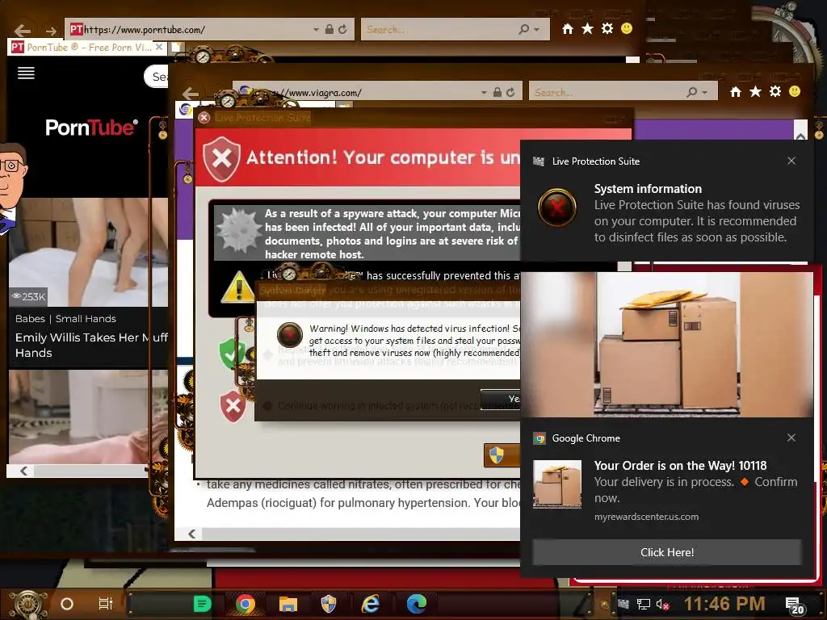Open Task View on the taskbar
The image size is (827, 620).
[106, 604]
